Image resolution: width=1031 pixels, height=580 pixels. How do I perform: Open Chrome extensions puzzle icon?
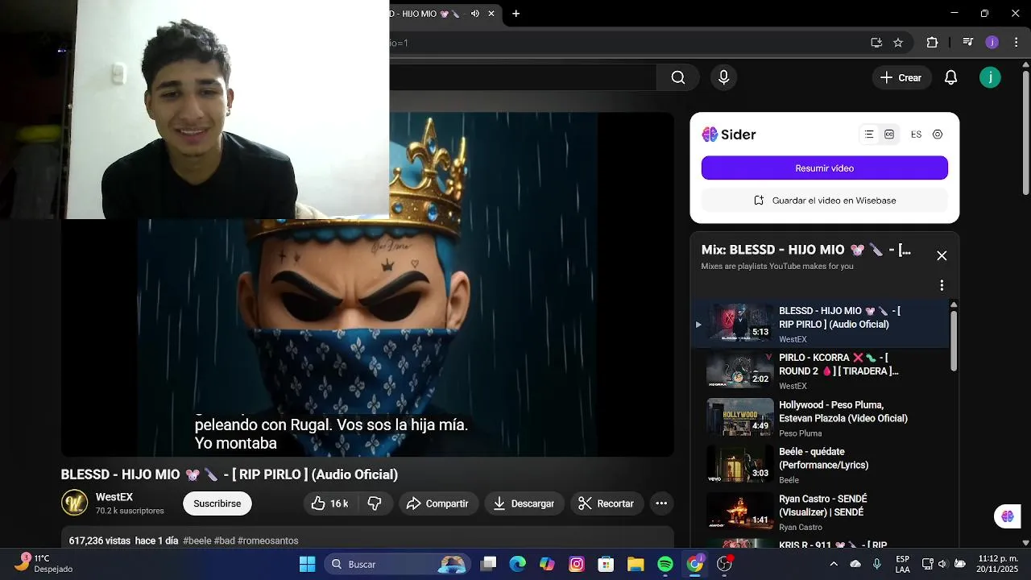pos(933,43)
